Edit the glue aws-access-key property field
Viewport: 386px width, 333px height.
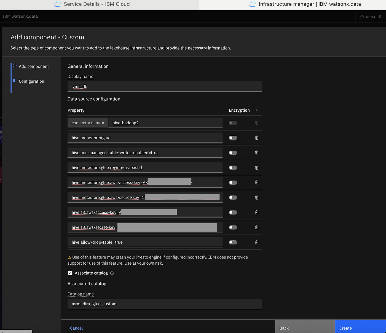pyautogui.click(x=145, y=182)
